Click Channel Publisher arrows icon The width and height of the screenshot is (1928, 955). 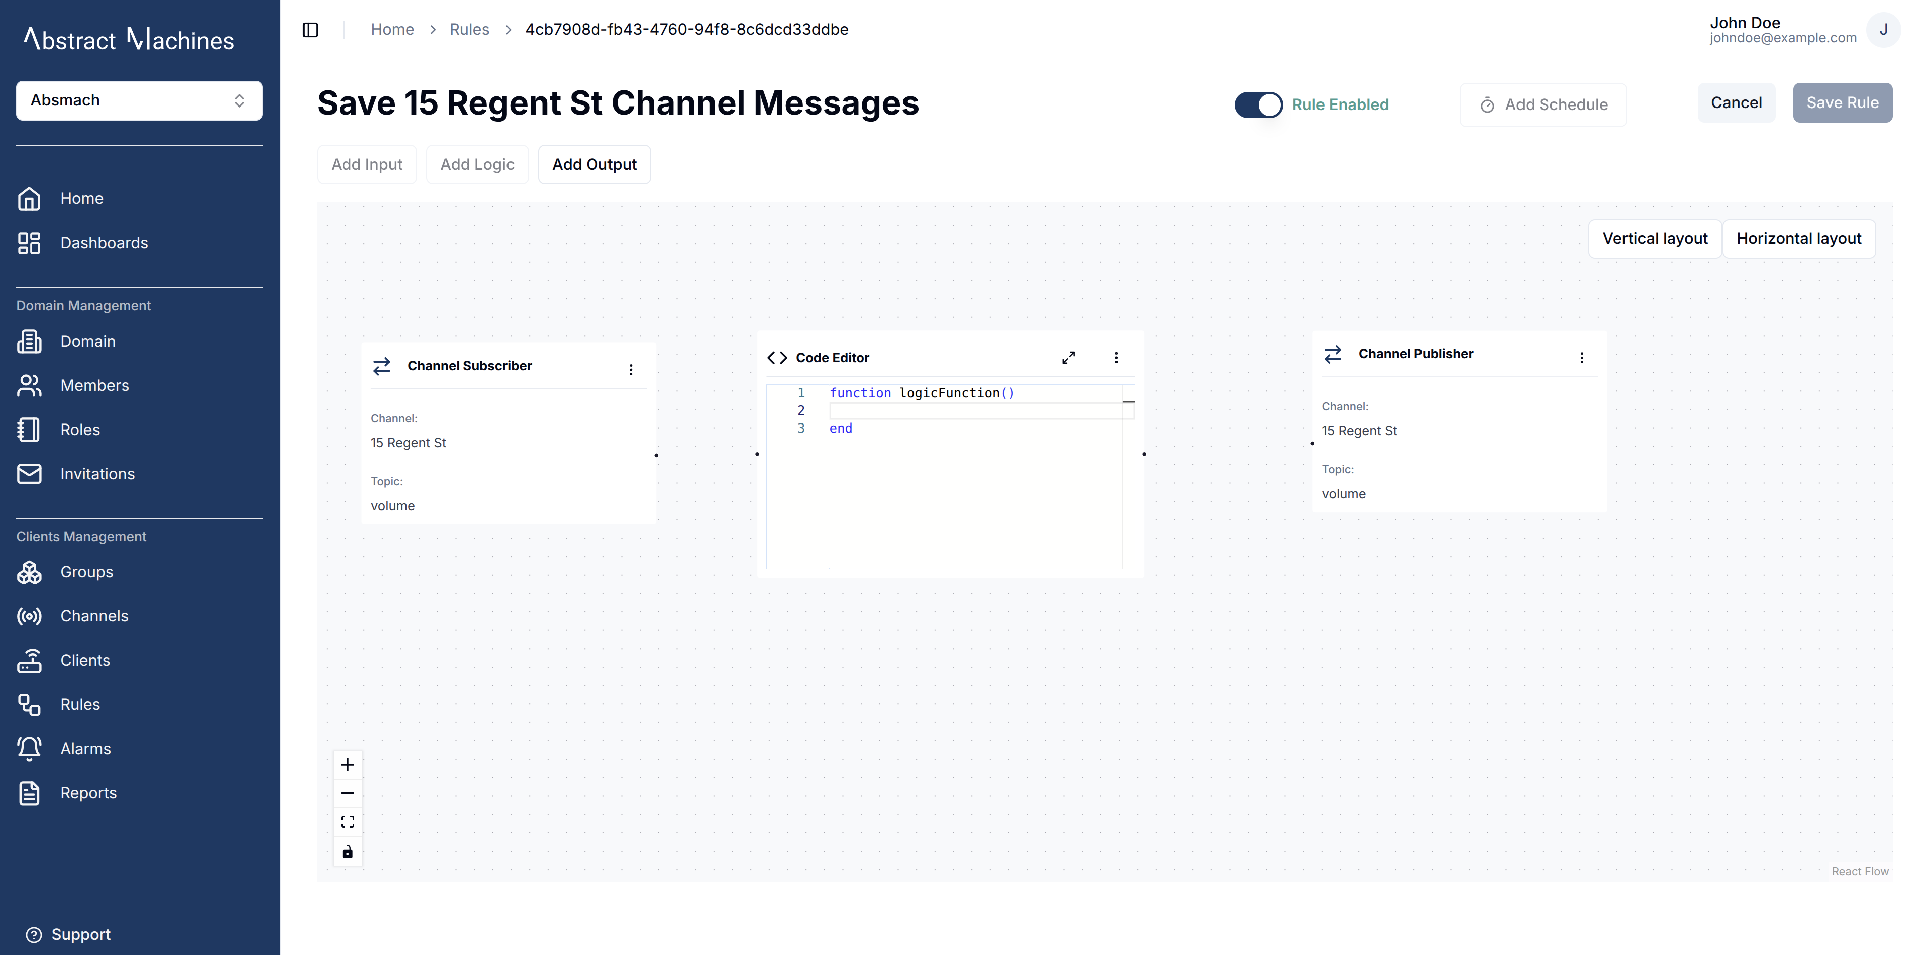[x=1332, y=354]
